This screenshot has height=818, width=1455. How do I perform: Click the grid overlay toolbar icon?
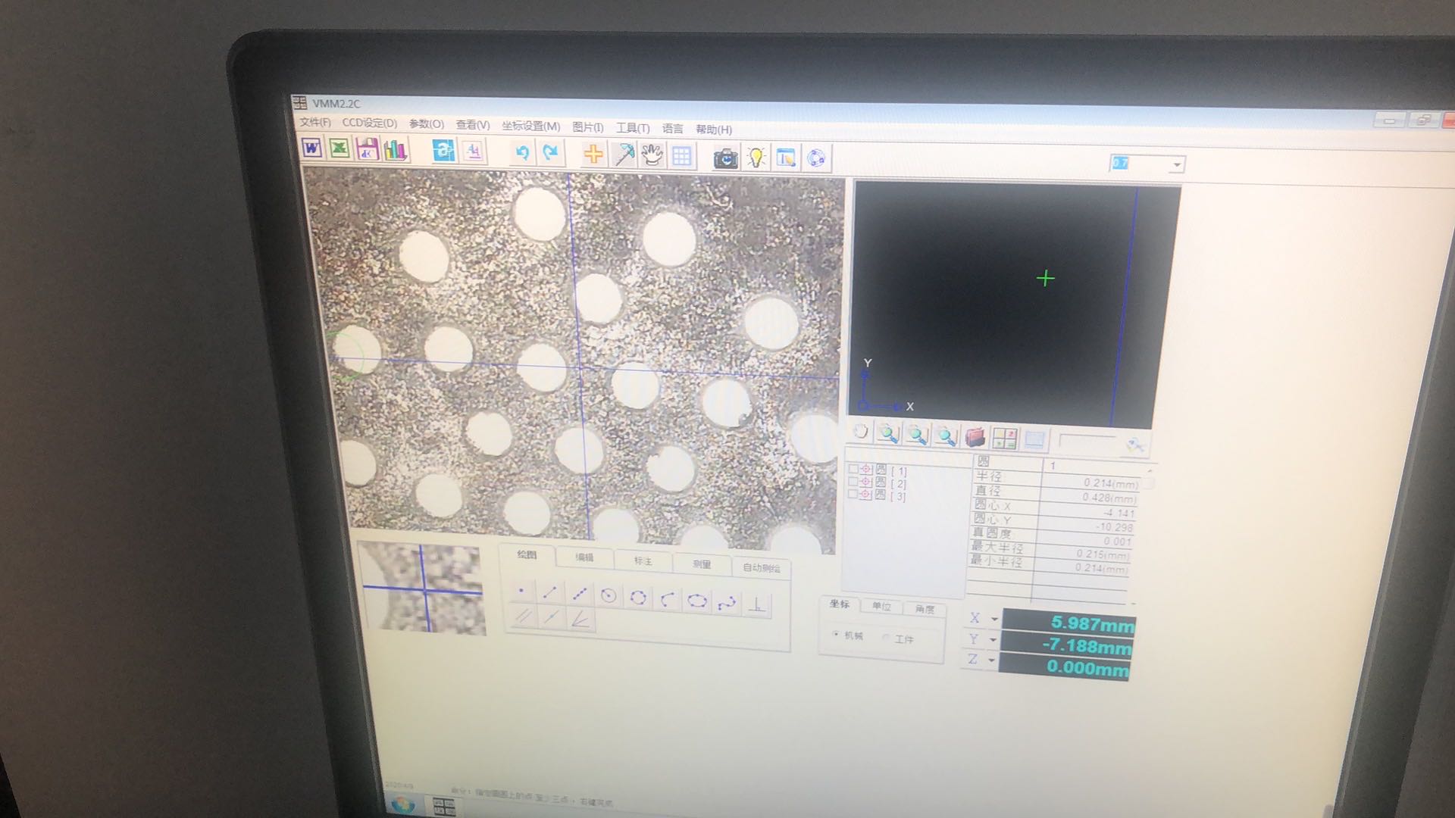click(681, 156)
